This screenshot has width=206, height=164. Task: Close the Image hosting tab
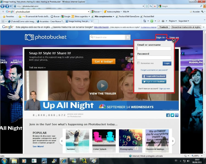point(92,21)
